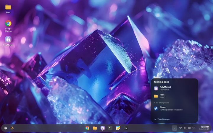
Task: Click the Files folder icon in Running apps
Action: (156, 96)
